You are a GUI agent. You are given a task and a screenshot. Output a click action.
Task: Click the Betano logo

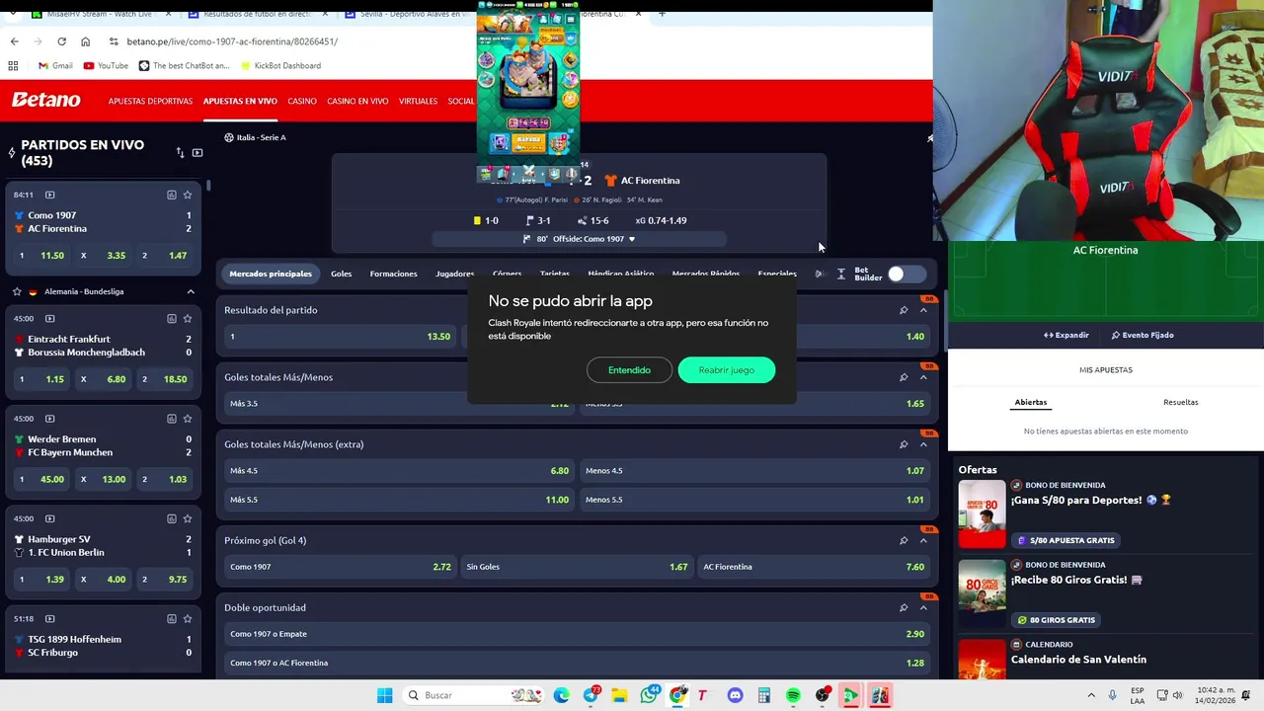click(x=45, y=100)
